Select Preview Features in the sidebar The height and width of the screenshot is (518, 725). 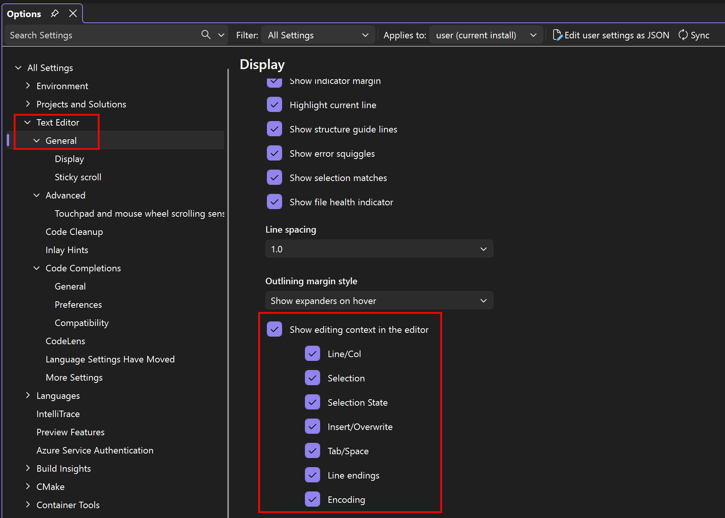(70, 432)
